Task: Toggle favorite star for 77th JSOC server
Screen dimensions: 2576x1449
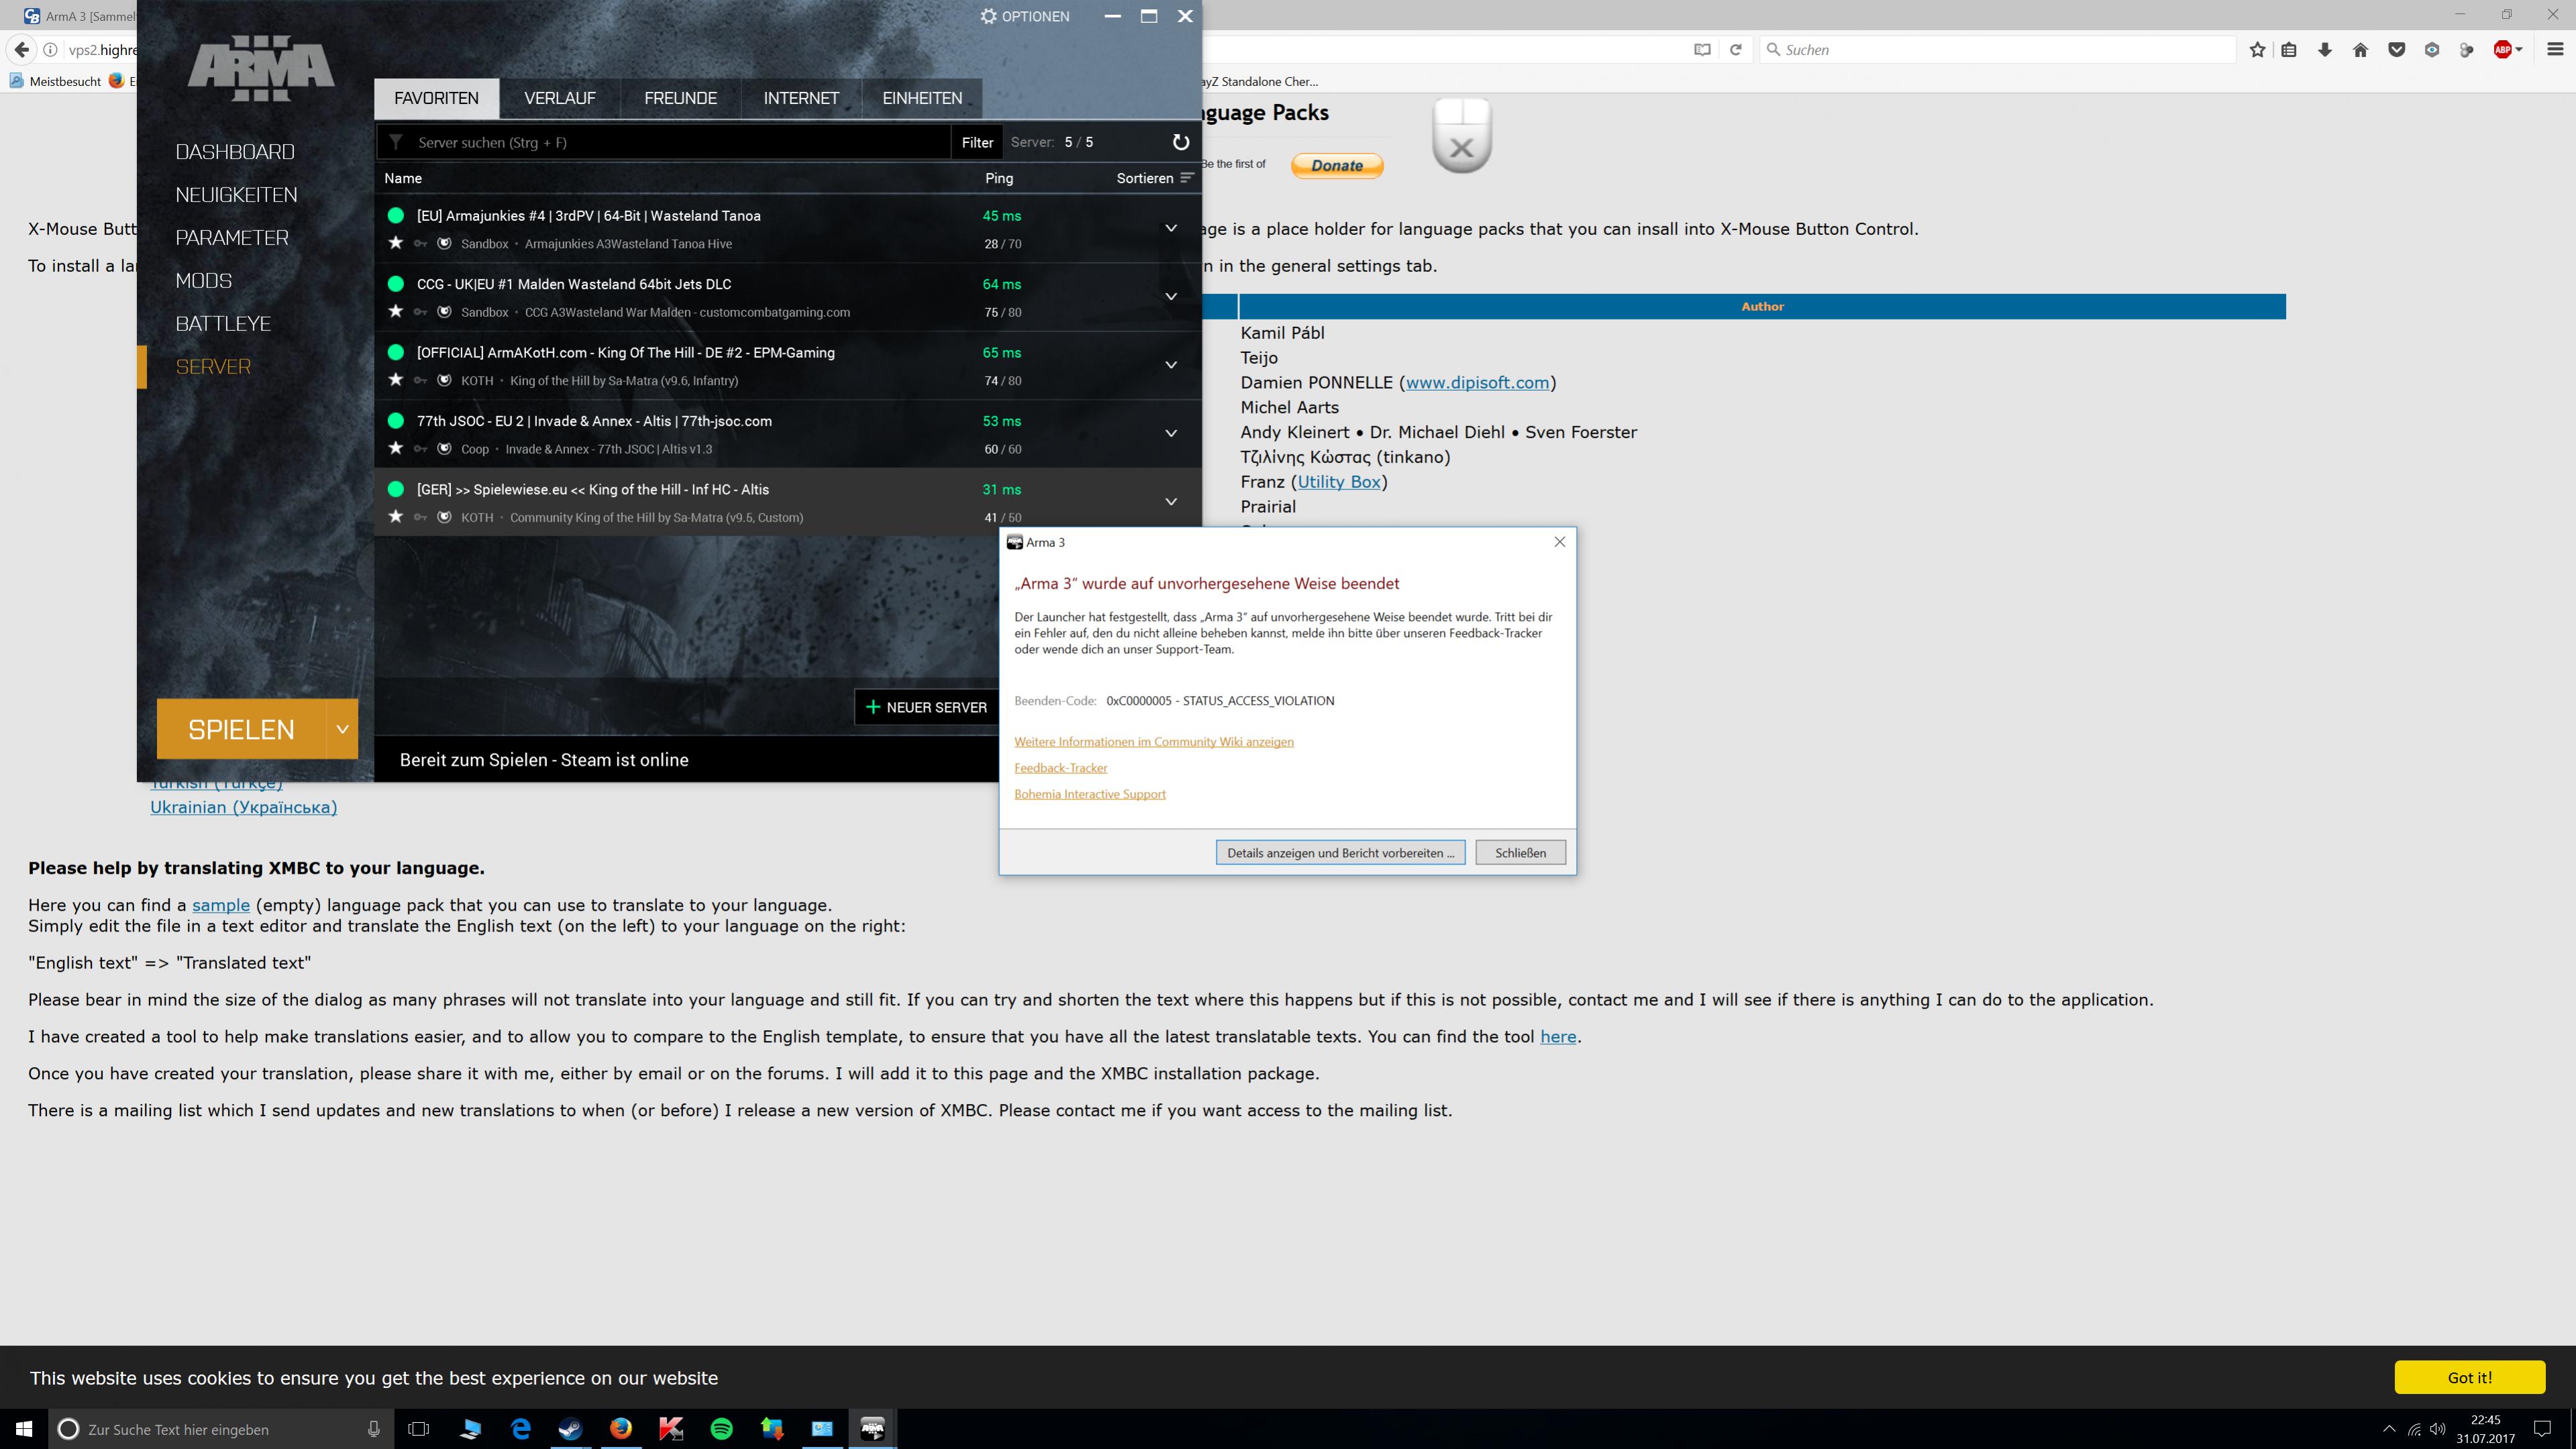Action: 396,448
